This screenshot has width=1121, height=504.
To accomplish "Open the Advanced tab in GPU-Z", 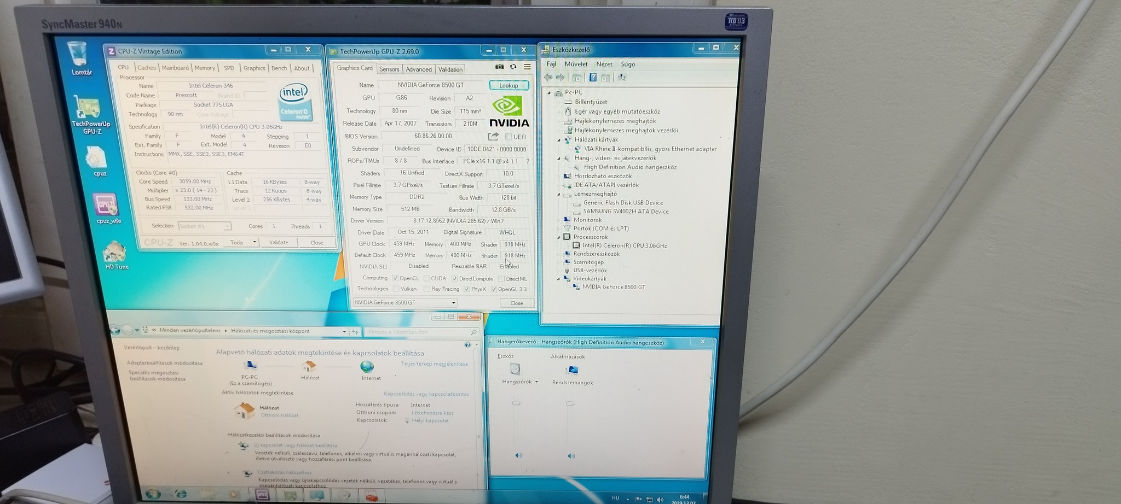I will pos(419,69).
